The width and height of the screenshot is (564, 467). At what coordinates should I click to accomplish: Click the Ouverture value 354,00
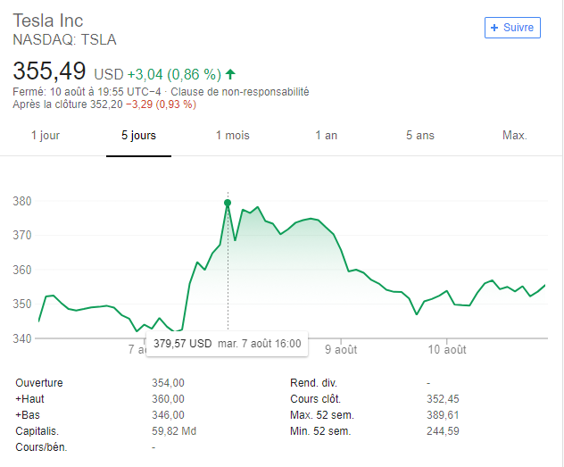pyautogui.click(x=168, y=383)
